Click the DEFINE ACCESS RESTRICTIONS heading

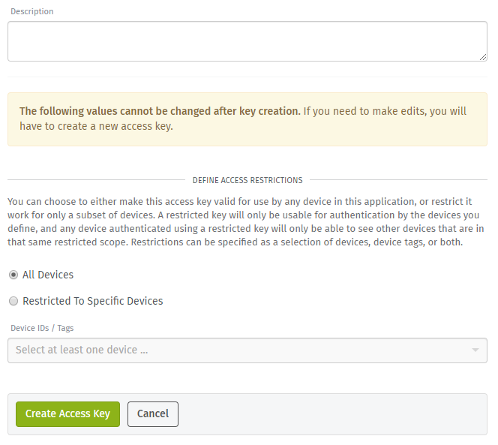pos(247,180)
